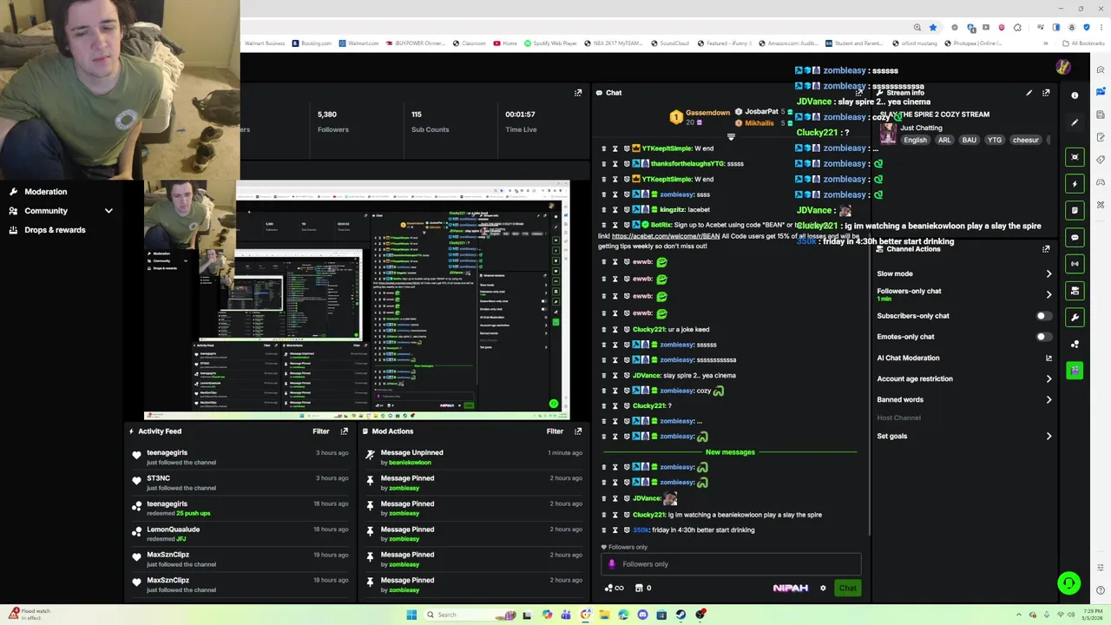Viewport: 1111px width, 625px height.
Task: Expand the Community sidebar section
Action: click(108, 211)
